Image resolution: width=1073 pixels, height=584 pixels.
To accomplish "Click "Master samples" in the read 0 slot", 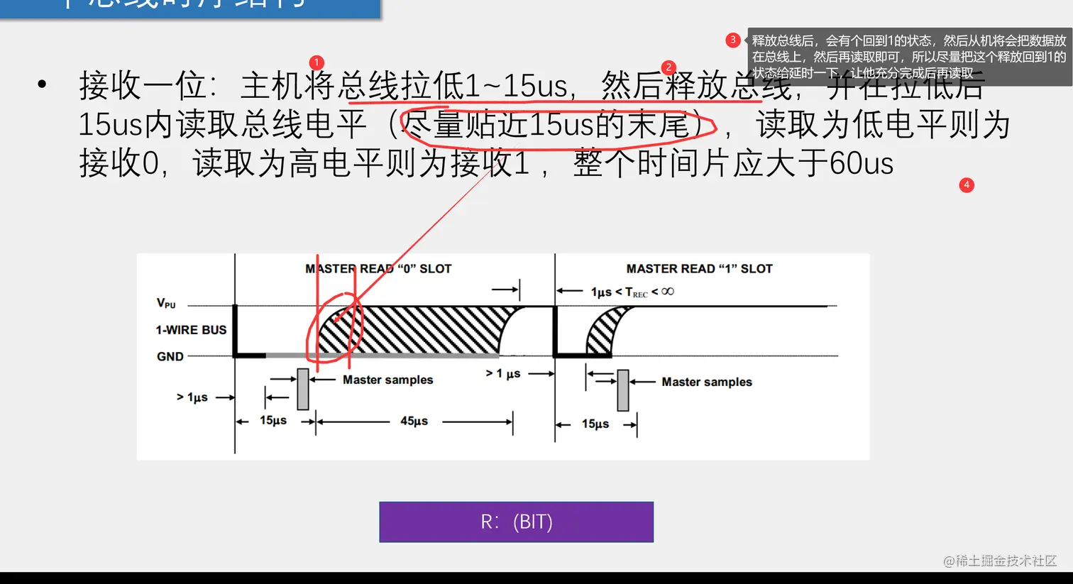I will pos(387,380).
